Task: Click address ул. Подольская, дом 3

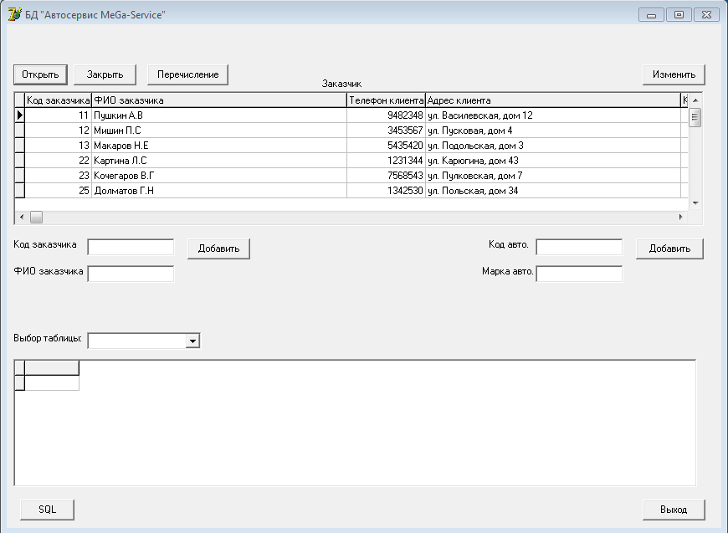Action: pyautogui.click(x=553, y=146)
